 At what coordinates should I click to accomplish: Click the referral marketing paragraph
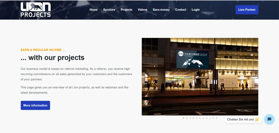(x=76, y=74)
